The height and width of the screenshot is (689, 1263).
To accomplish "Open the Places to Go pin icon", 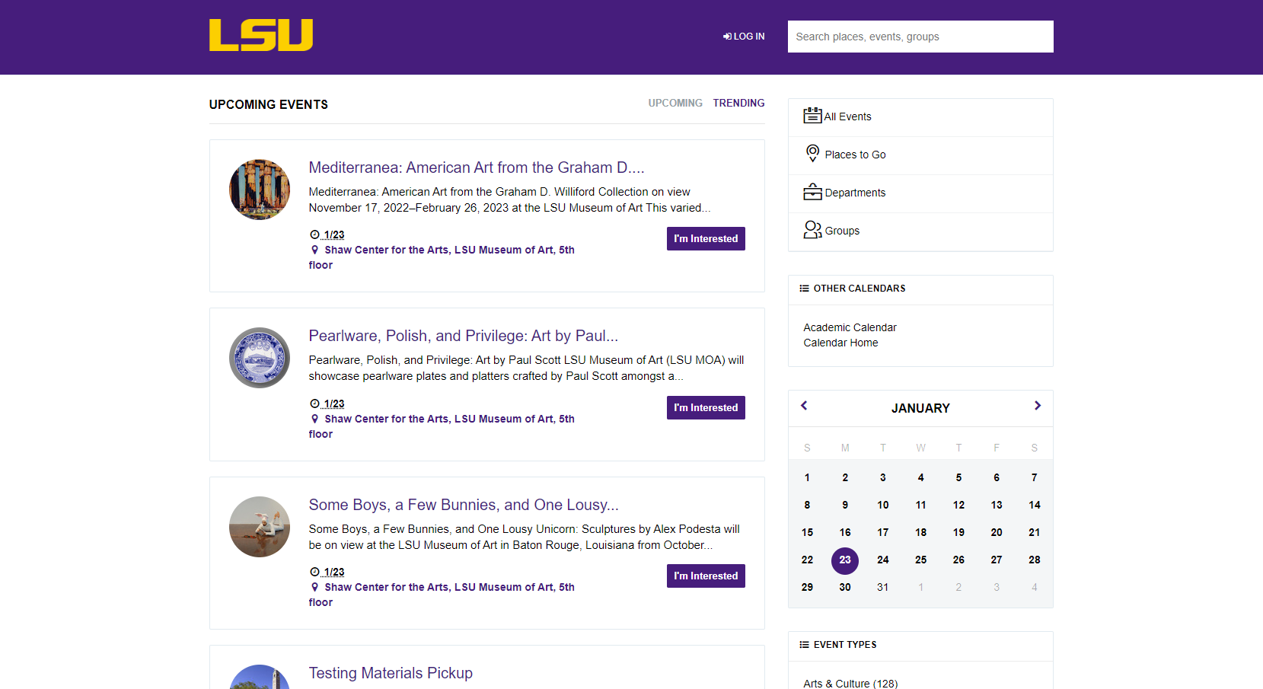I will 812,154.
